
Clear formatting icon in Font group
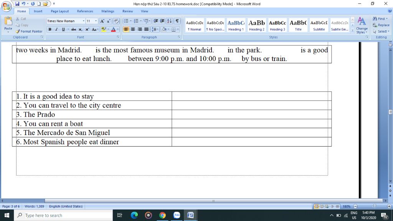(x=116, y=21)
